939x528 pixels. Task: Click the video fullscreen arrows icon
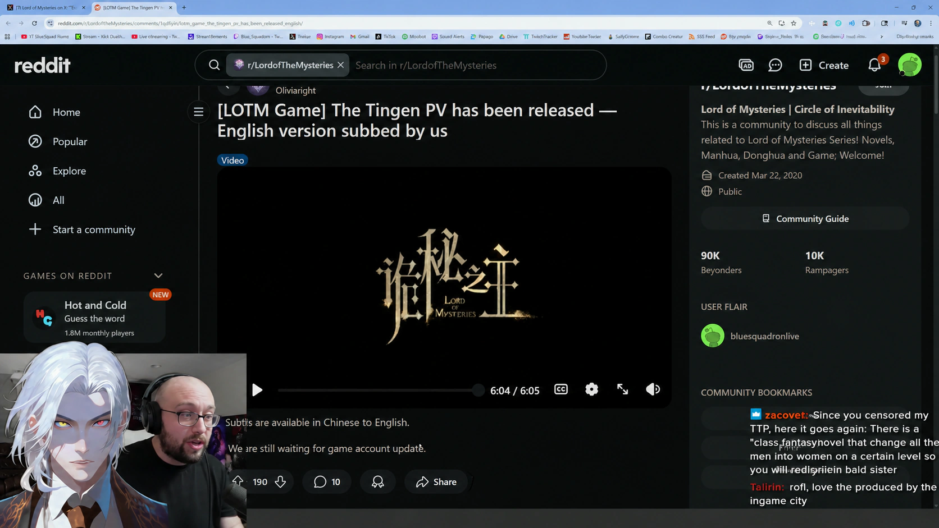coord(622,389)
